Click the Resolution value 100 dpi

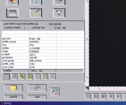33,58
